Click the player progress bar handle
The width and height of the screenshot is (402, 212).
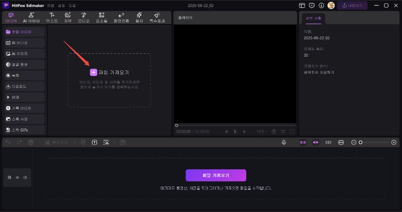pos(176,126)
